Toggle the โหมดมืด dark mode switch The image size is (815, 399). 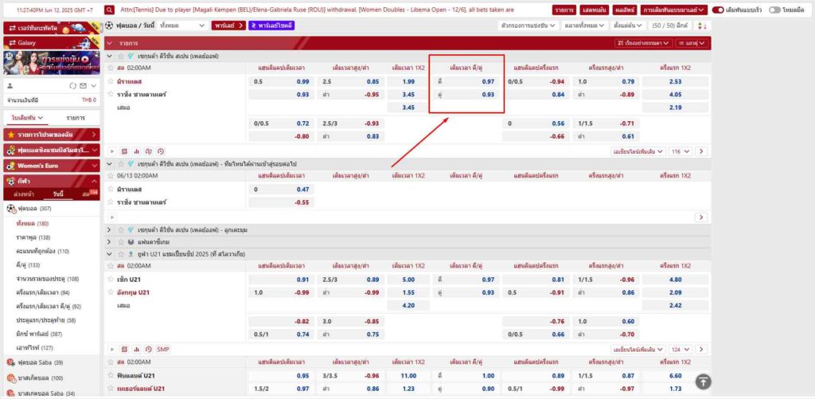tap(775, 10)
